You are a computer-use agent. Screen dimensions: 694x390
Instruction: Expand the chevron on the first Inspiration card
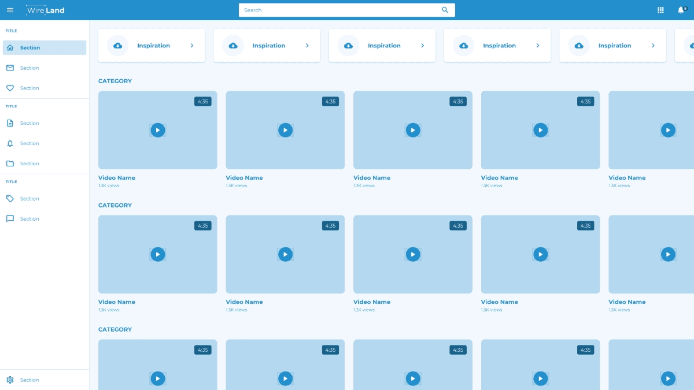click(192, 46)
